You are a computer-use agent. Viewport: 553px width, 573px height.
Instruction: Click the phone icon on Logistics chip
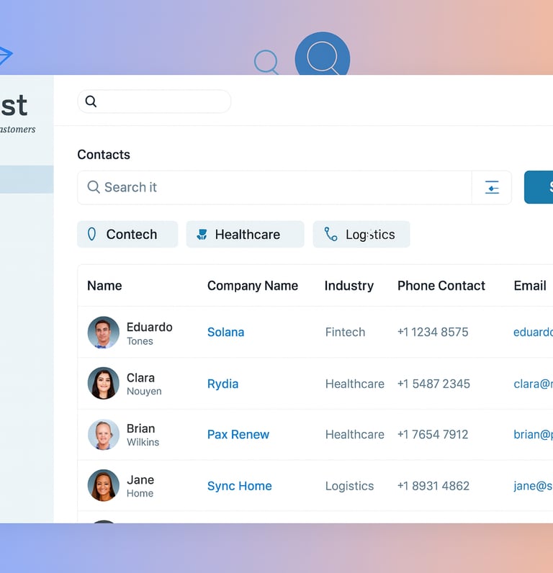tap(331, 234)
